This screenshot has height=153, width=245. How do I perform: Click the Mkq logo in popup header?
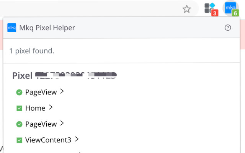[12, 28]
